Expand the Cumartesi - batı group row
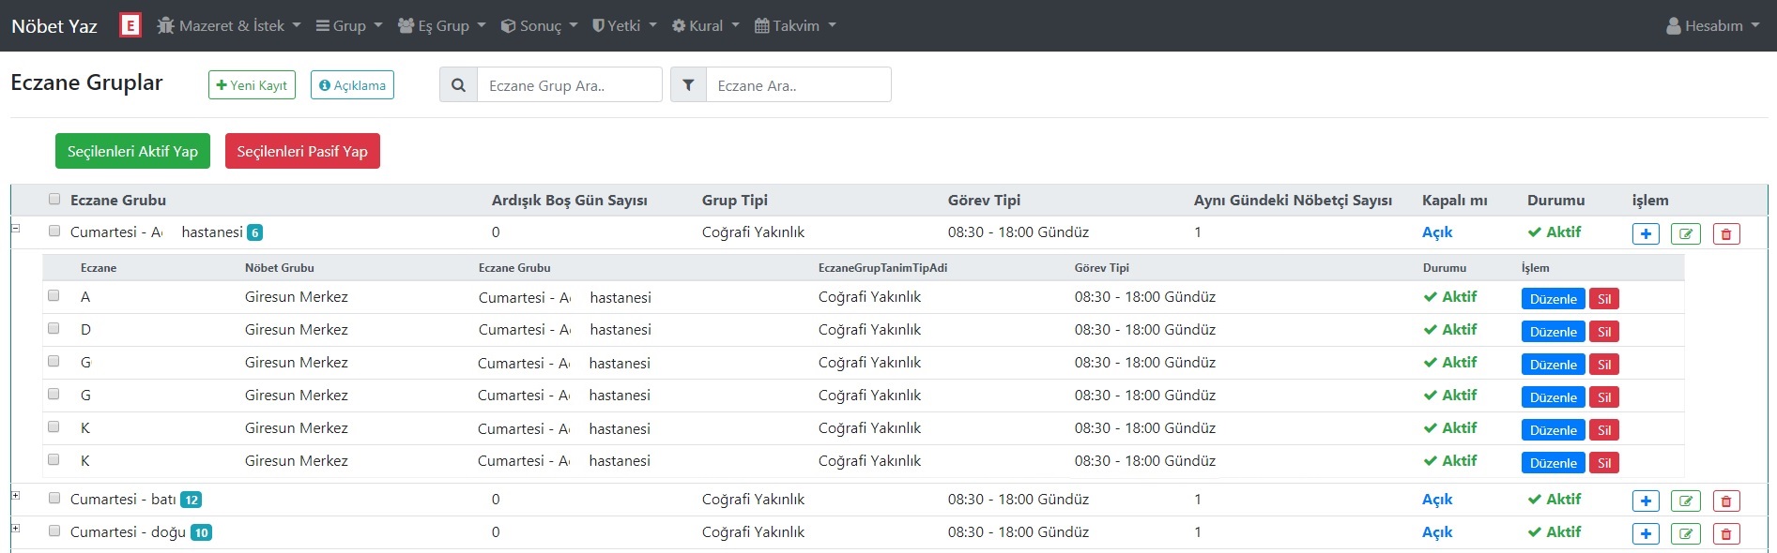The image size is (1777, 553). point(16,495)
